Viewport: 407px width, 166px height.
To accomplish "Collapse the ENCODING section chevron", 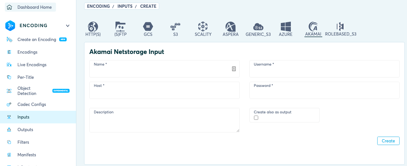I will pyautogui.click(x=68, y=26).
